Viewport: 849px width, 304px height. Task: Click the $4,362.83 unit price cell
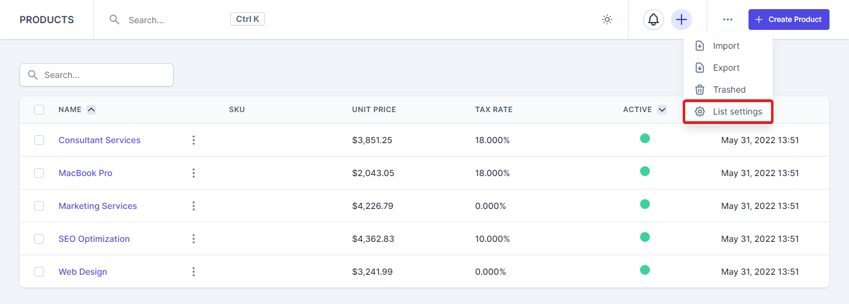373,239
